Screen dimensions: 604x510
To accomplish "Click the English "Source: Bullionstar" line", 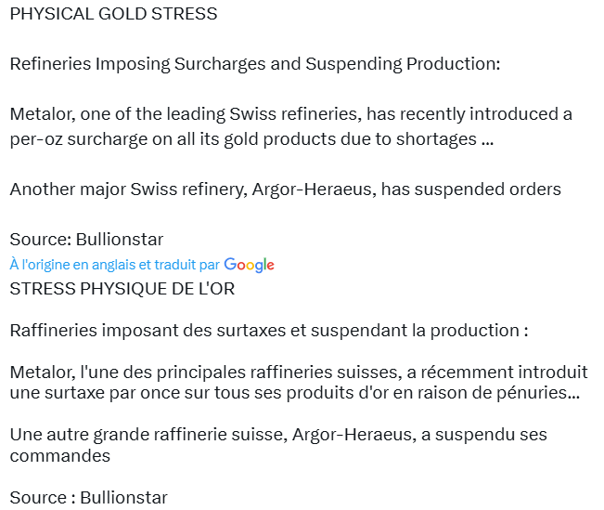I will (x=86, y=240).
